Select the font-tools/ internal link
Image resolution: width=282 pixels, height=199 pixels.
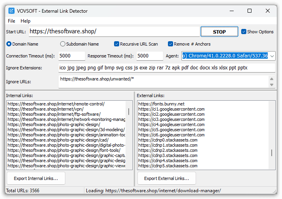click(x=64, y=150)
